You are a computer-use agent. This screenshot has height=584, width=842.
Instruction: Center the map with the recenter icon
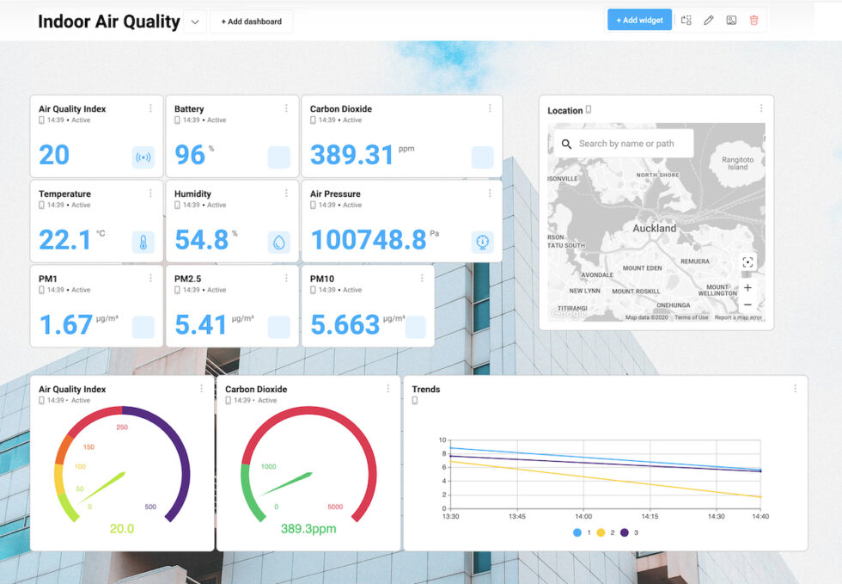pyautogui.click(x=747, y=263)
